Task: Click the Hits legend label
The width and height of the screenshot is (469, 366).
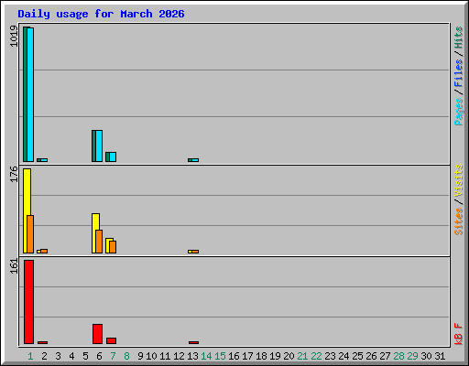Action: coord(458,38)
